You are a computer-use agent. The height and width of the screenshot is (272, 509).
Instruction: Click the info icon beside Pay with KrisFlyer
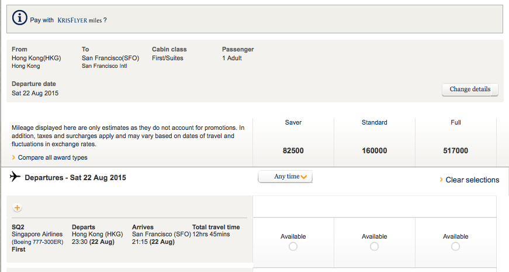(x=19, y=18)
